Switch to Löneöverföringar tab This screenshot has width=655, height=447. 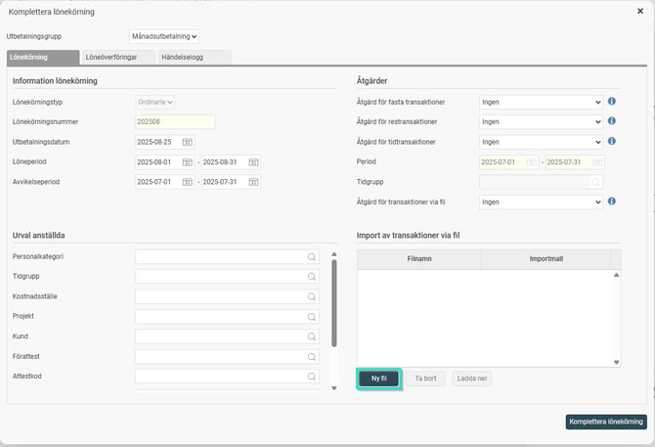(x=110, y=58)
